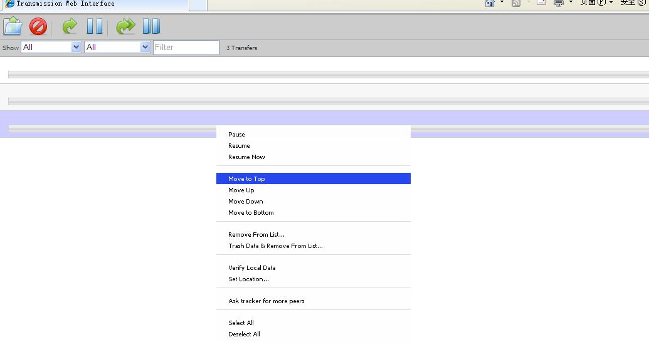Click the browser print icon

(559, 3)
